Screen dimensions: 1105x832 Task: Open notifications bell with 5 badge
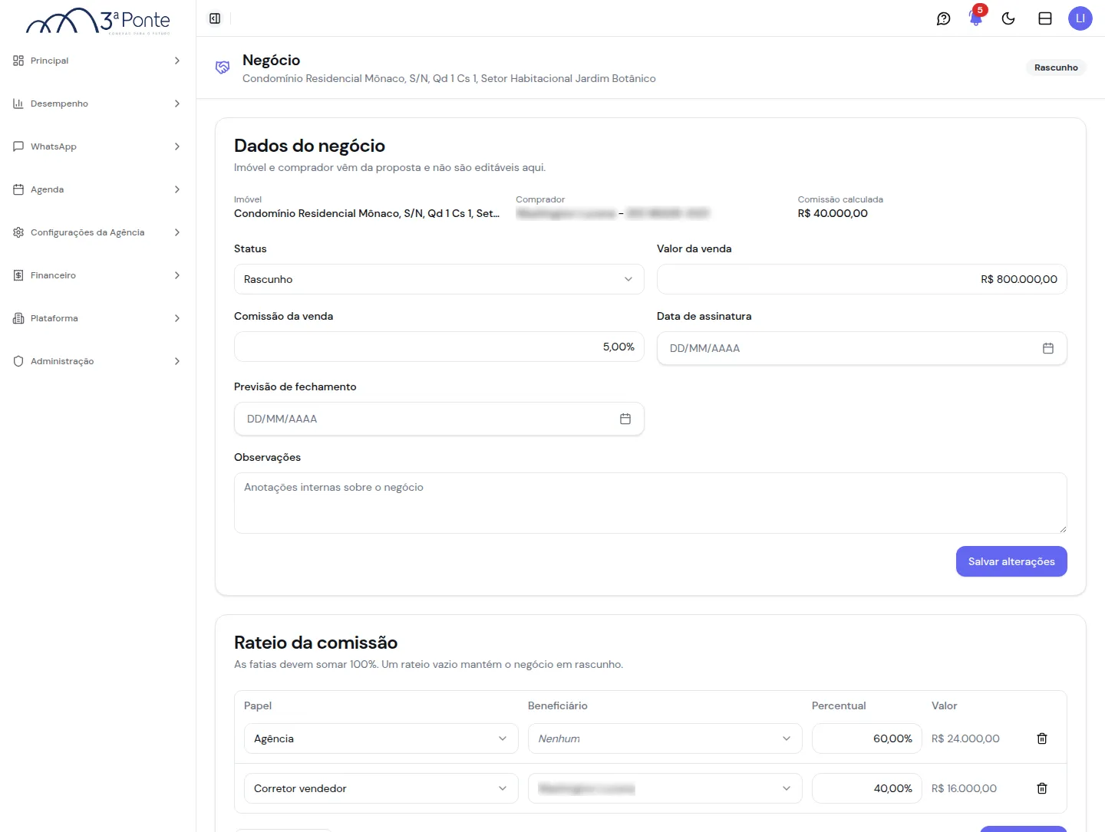pos(976,17)
